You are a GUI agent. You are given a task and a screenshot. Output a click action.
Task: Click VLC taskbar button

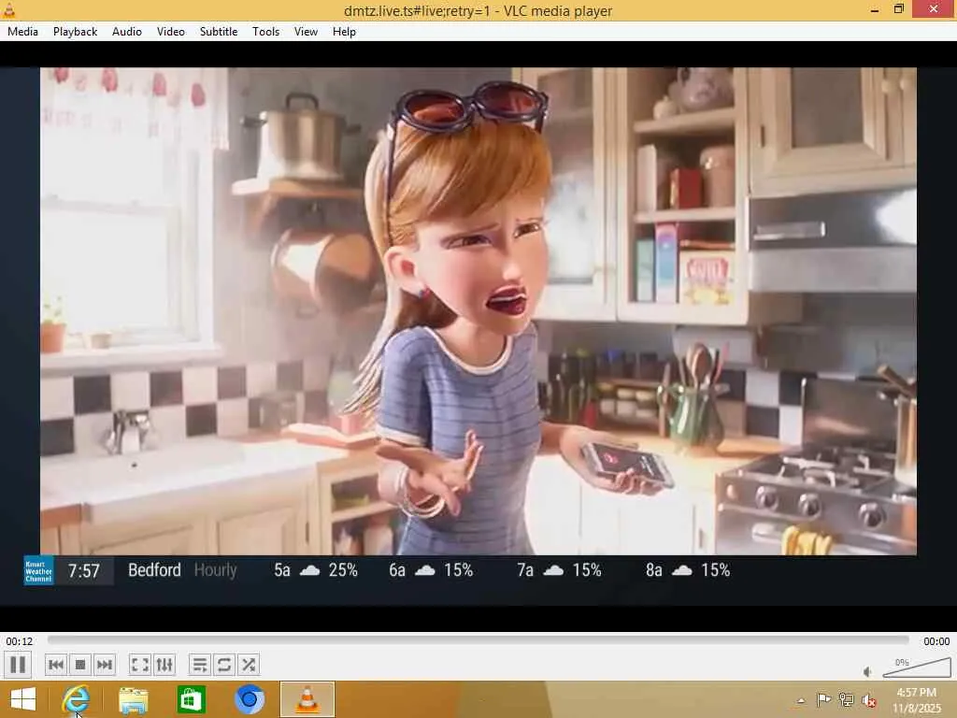[x=307, y=699]
